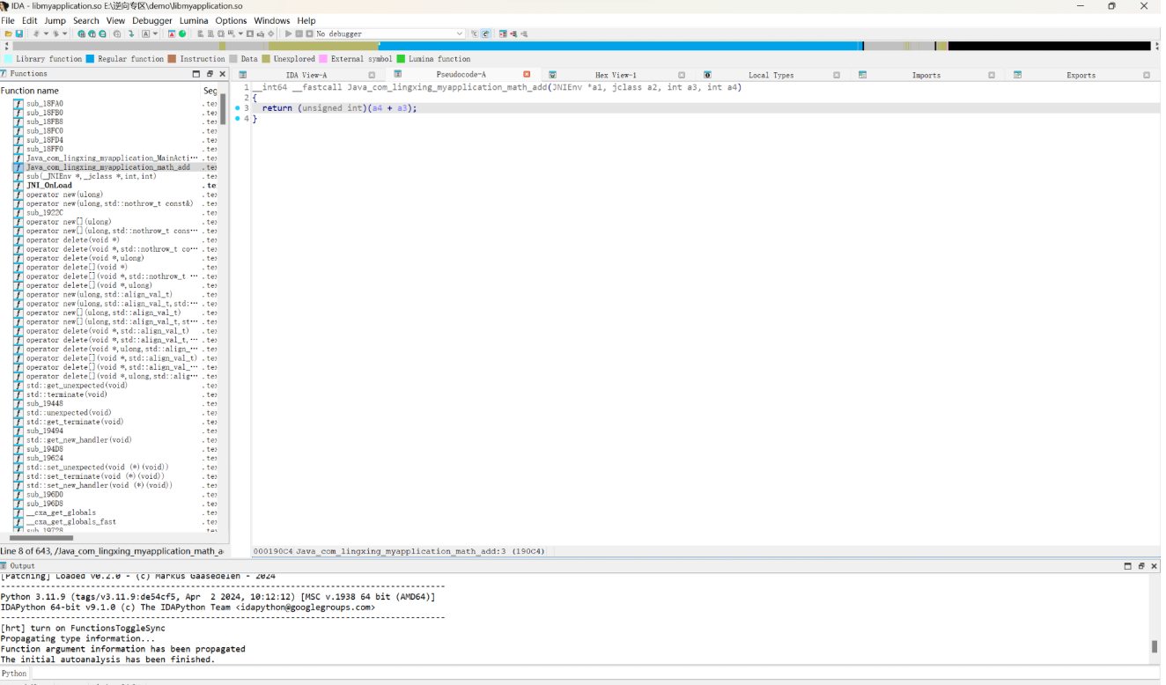Switch to the Exports tab
The height and width of the screenshot is (685, 1166).
coord(1081,75)
